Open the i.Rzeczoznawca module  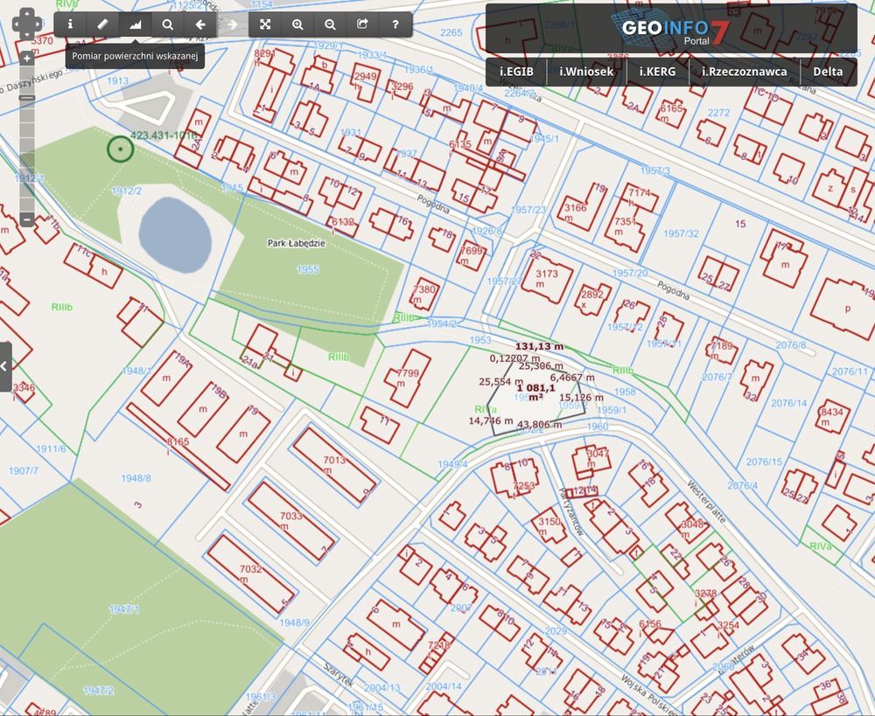tap(744, 72)
